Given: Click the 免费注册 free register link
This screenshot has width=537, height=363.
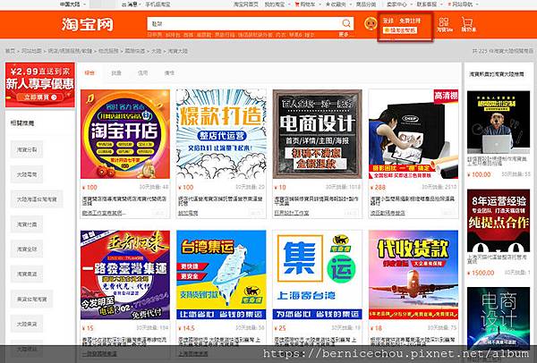Looking at the screenshot, I should coord(410,21).
